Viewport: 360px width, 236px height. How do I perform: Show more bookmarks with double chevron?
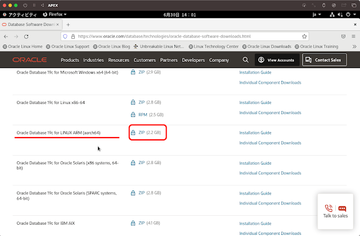tap(354, 47)
